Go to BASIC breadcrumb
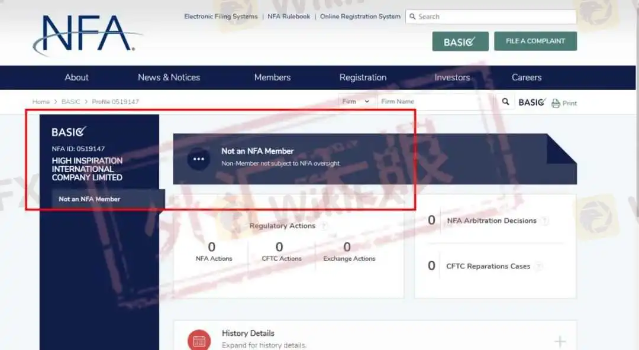Image resolution: width=639 pixels, height=350 pixels. pyautogui.click(x=70, y=102)
